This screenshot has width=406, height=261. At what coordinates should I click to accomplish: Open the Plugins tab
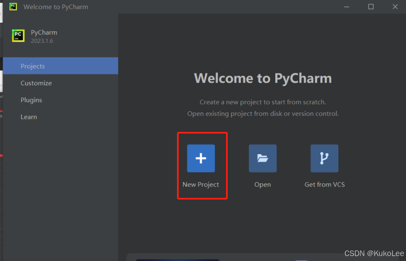tap(61, 100)
